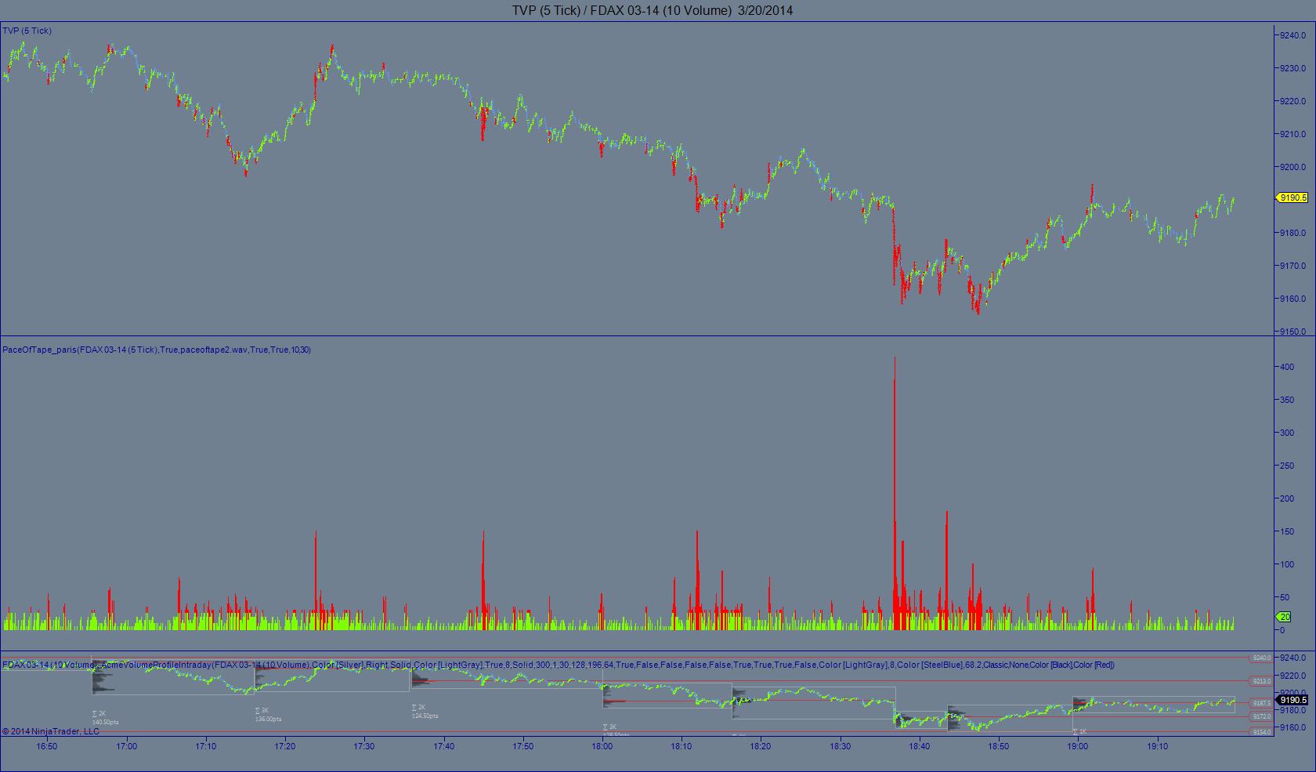Select the PaceOfTape_paris indicator label
Image resolution: width=1316 pixels, height=772 pixels.
[157, 350]
